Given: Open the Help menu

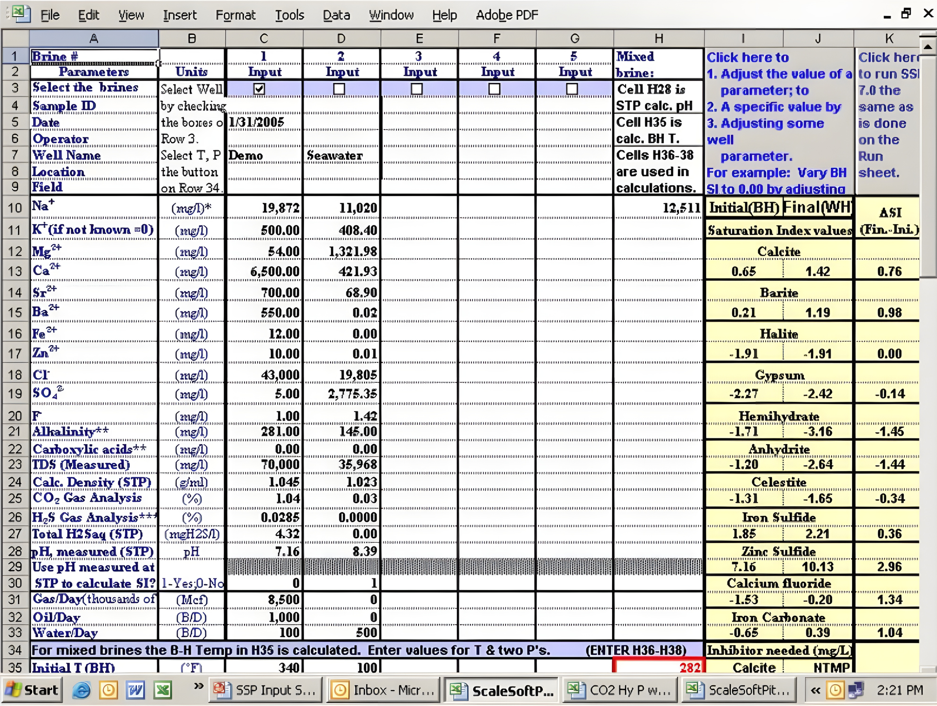Looking at the screenshot, I should (445, 15).
